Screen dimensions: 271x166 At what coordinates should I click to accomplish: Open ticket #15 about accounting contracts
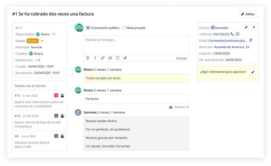[39, 101]
